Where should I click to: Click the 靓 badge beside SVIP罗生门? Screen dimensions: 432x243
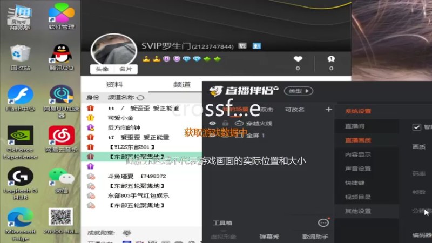click(242, 46)
